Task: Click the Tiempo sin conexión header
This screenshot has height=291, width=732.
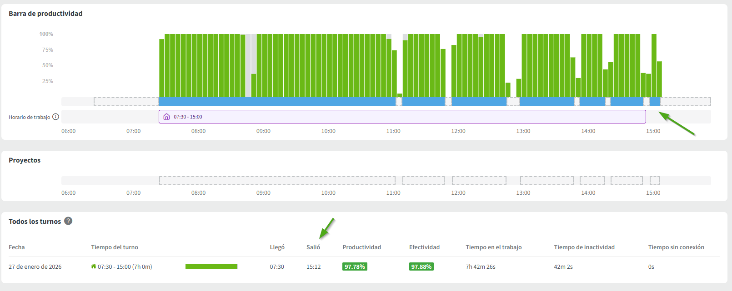Action: click(676, 247)
